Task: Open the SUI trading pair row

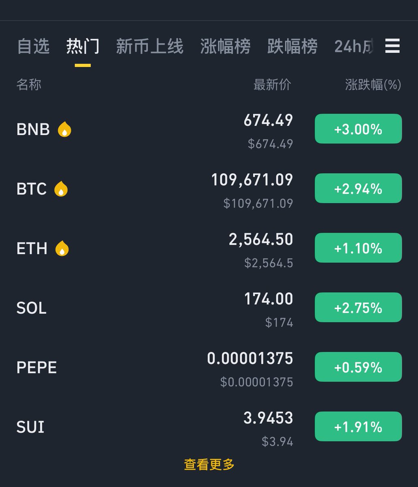Action: coord(209,427)
